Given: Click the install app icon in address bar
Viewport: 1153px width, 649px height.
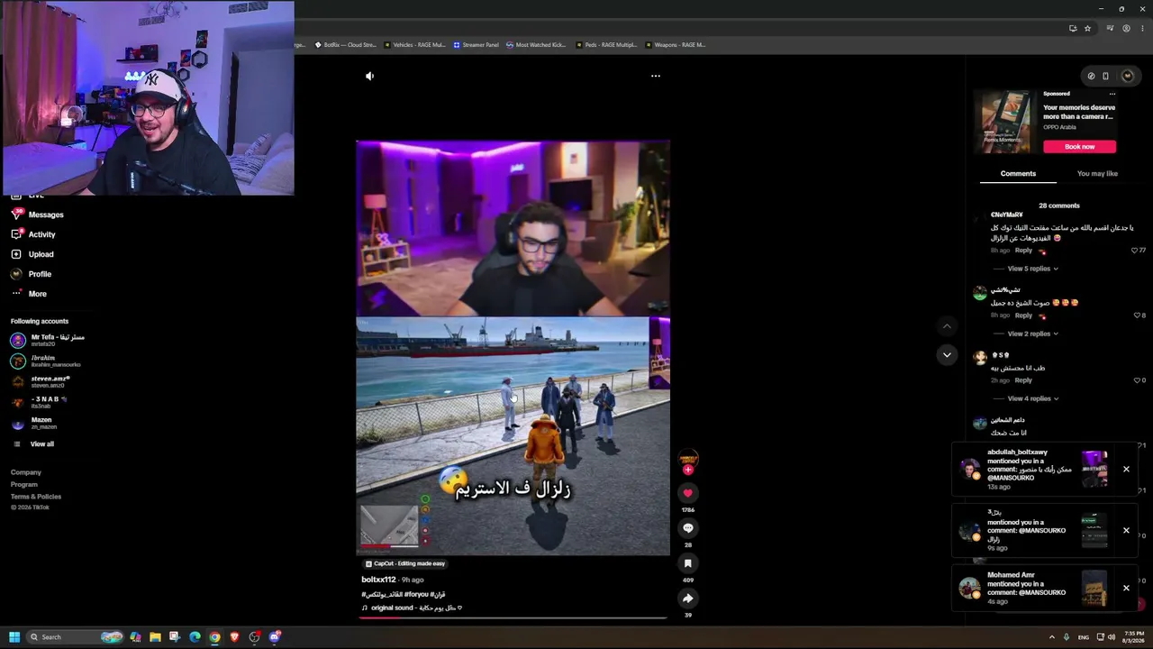Looking at the screenshot, I should pos(1073,28).
